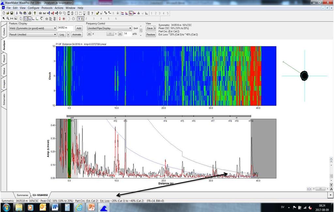Screen dimensions: 334x212
Task: Click the delta triangle toolbar icon
Action: coord(138,13)
